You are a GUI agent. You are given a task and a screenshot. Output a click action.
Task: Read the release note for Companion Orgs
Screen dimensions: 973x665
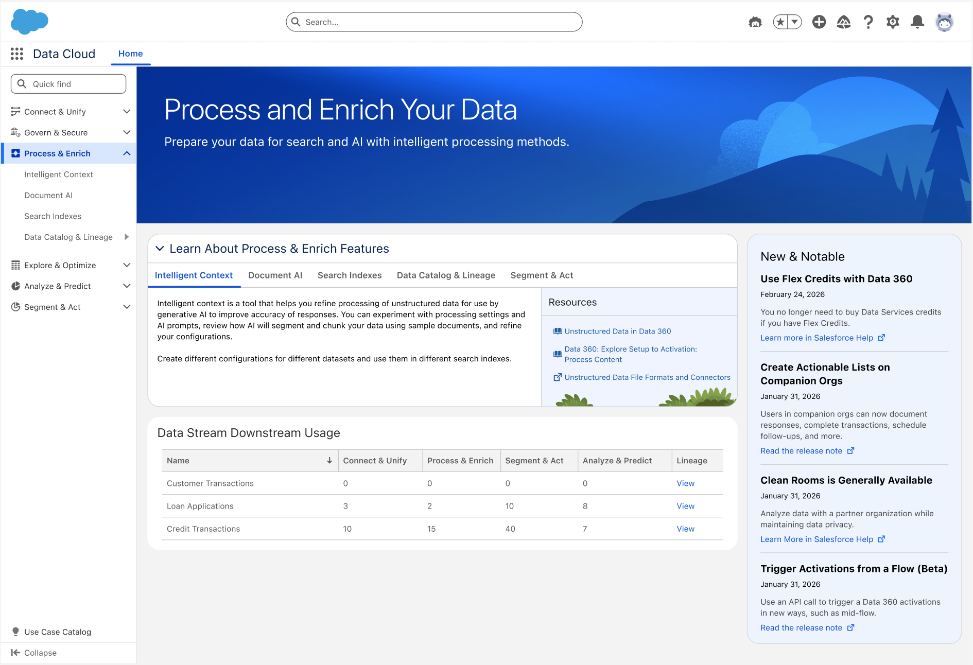point(802,451)
